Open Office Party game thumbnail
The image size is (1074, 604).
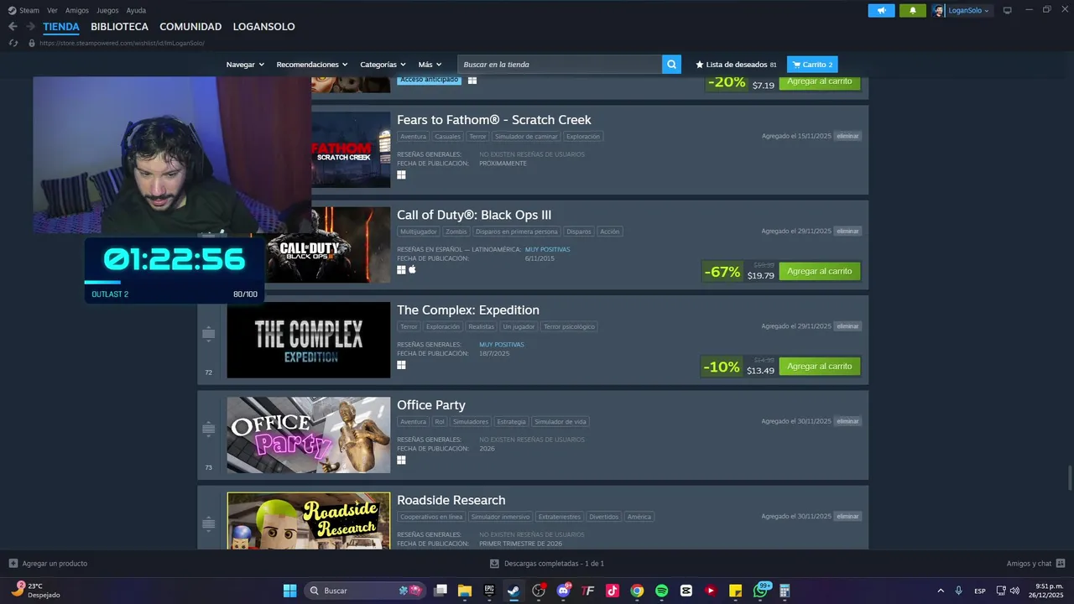(x=309, y=435)
